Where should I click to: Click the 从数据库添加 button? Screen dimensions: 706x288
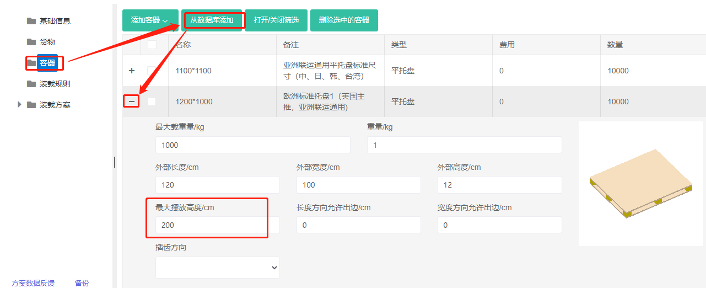(212, 20)
